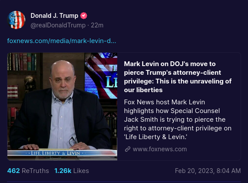The width and height of the screenshot is (248, 183).
Task: Open the Mark Levin preview thumbnail image
Action: click(x=62, y=106)
